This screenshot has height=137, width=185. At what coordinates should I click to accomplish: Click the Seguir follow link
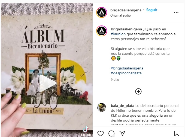coord(151,10)
